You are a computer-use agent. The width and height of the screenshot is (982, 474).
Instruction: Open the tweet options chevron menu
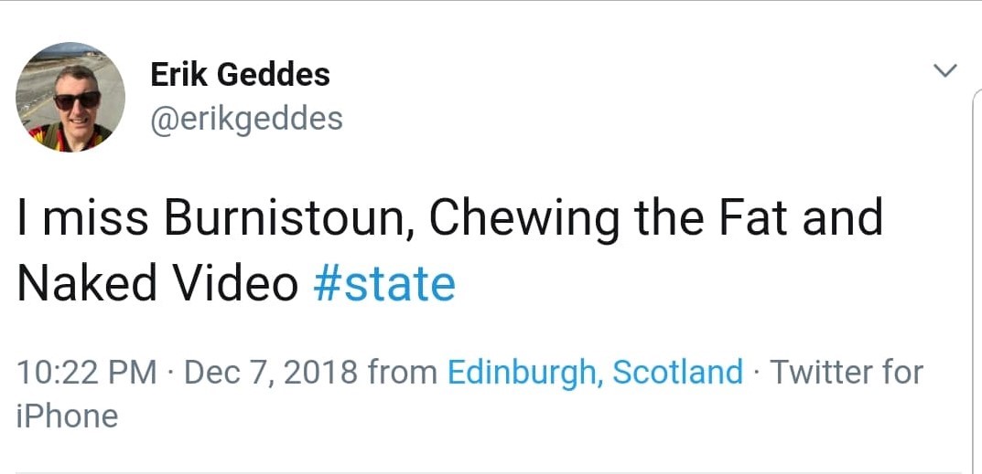click(x=944, y=70)
